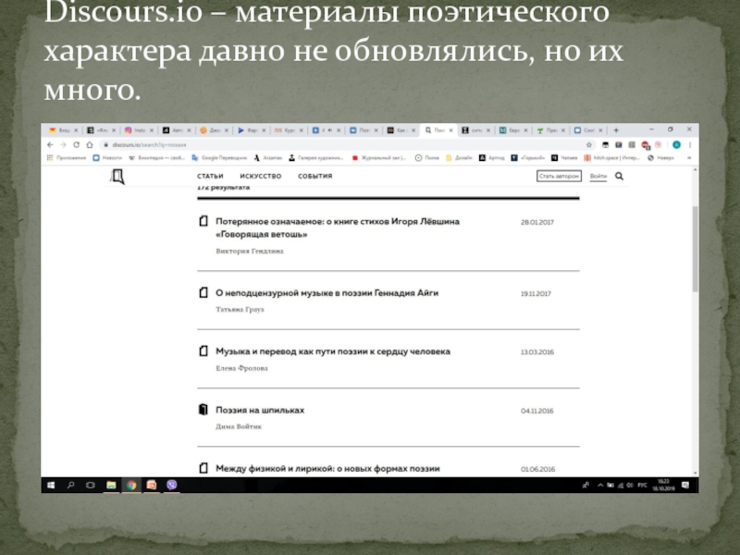The width and height of the screenshot is (740, 555).
Task: Open Windows taskbar search
Action: 71,485
